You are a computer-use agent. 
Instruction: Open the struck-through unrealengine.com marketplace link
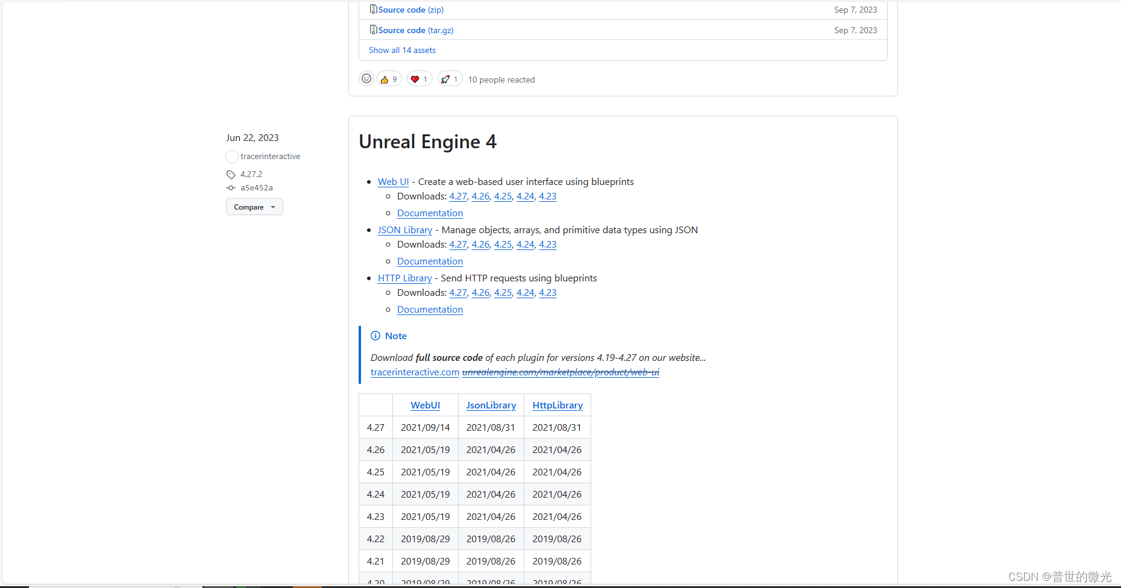[560, 372]
